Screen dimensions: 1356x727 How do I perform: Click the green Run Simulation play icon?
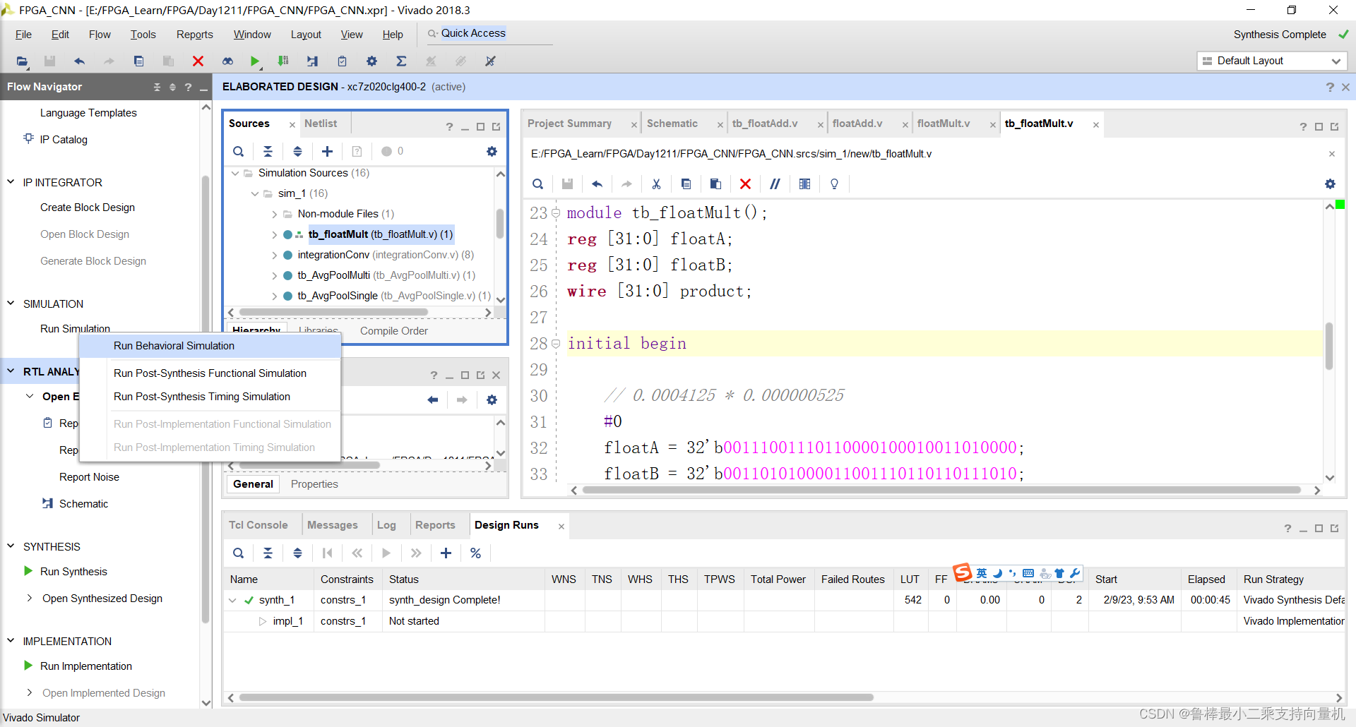pos(255,61)
